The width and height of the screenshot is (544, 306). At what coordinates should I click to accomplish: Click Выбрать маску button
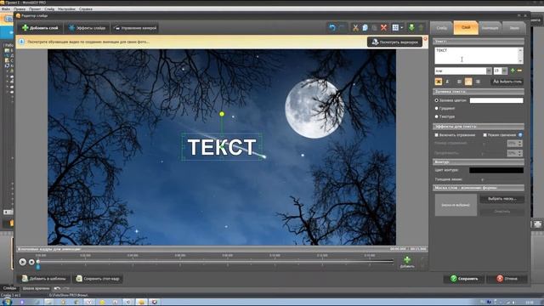[502, 199]
